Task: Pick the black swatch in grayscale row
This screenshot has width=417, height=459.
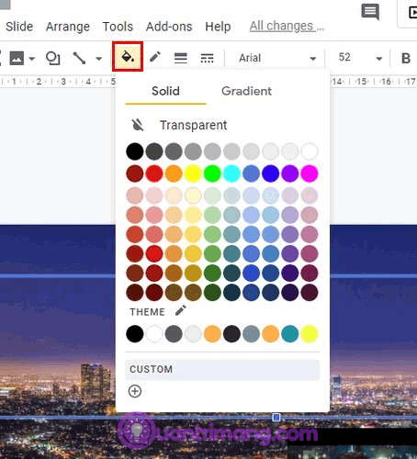Action: 135,151
